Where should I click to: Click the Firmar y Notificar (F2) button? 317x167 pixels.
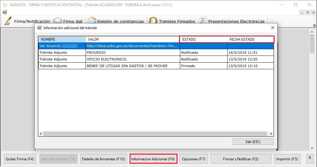pyautogui.click(x=241, y=159)
